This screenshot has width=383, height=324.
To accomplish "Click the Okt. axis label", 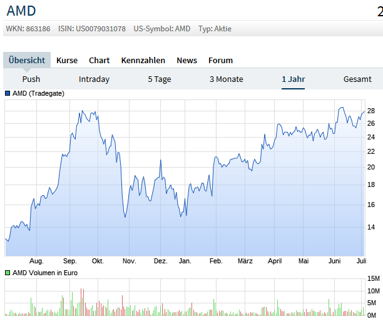I will pyautogui.click(x=98, y=261).
